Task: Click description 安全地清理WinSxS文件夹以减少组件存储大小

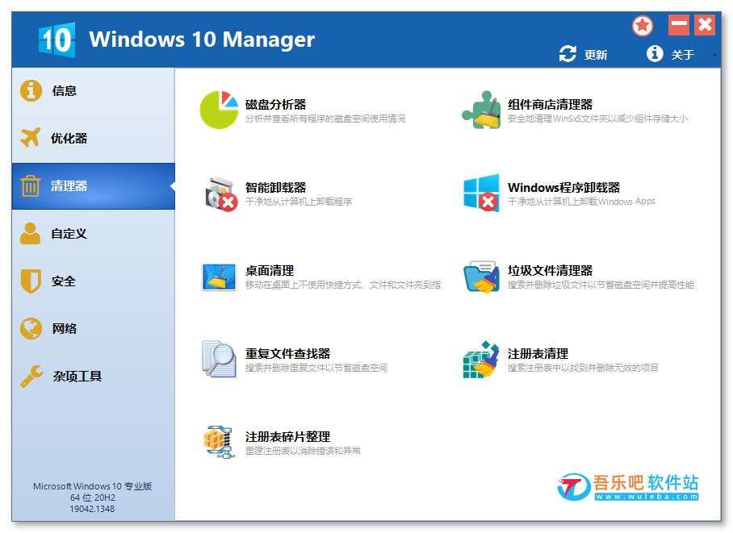Action: (x=597, y=119)
